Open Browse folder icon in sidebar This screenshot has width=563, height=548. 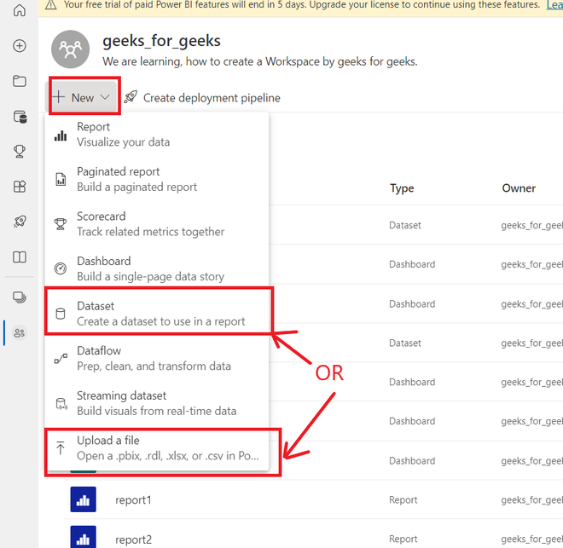(x=20, y=81)
